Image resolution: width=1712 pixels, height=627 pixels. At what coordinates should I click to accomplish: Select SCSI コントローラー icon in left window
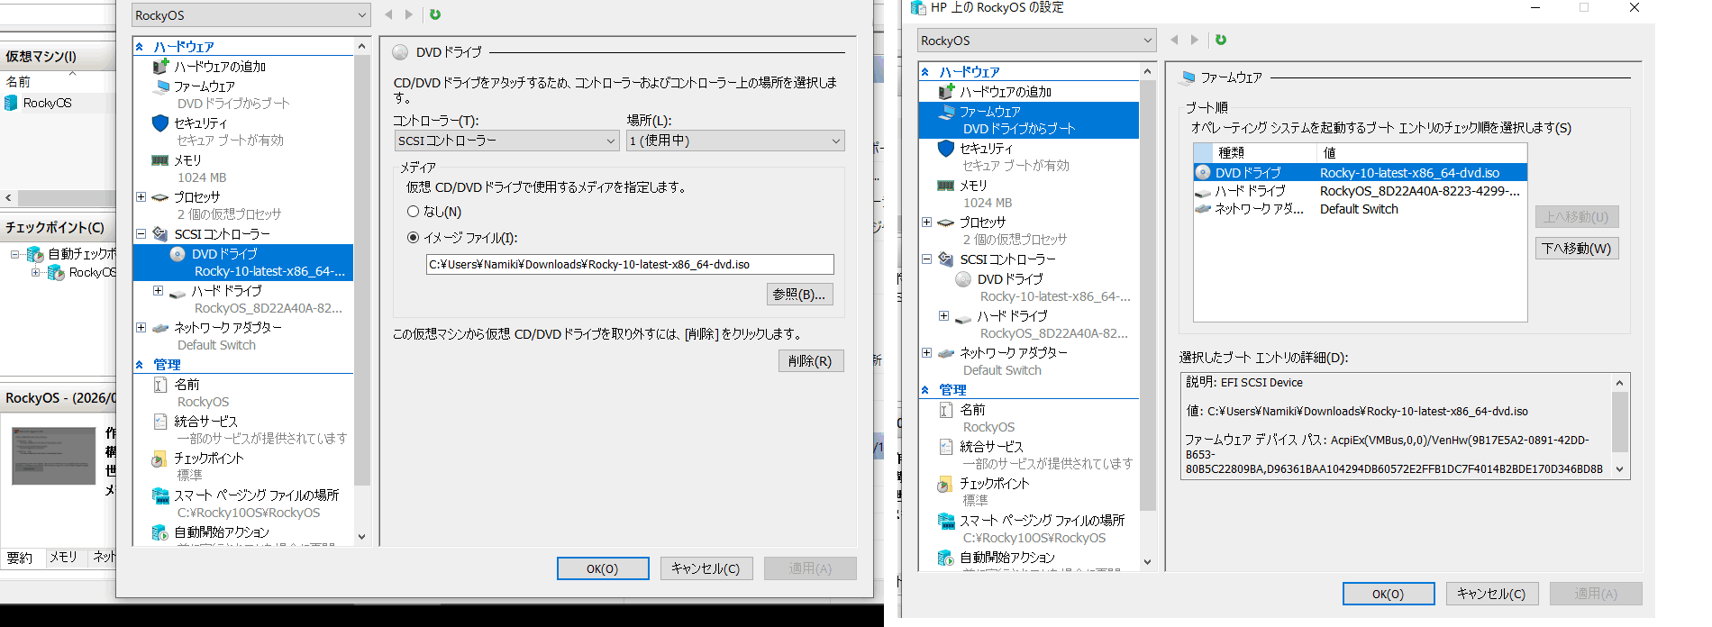(x=160, y=234)
